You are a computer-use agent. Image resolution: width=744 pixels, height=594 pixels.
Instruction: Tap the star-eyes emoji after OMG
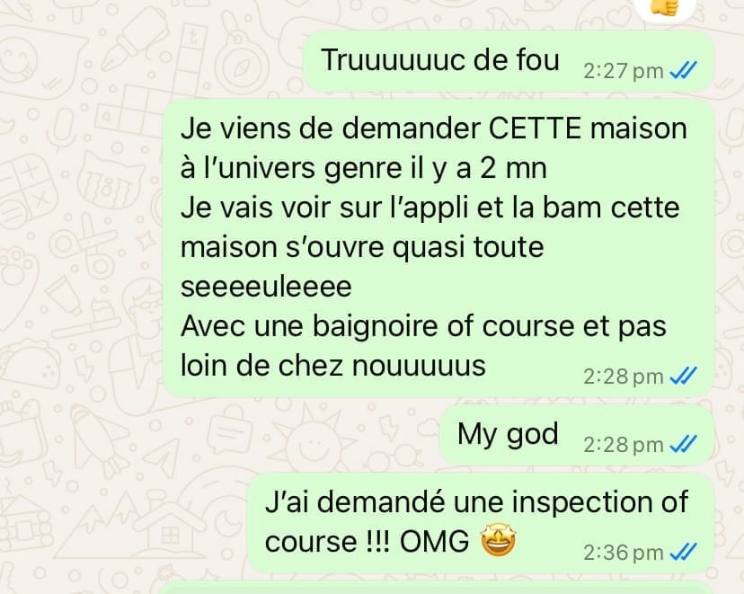tap(498, 542)
